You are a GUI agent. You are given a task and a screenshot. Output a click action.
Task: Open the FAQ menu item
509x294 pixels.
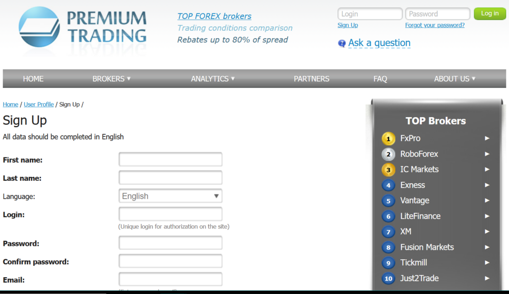[380, 79]
